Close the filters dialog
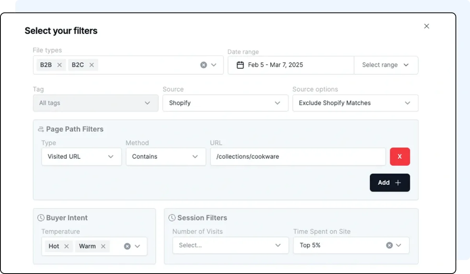 [427, 26]
